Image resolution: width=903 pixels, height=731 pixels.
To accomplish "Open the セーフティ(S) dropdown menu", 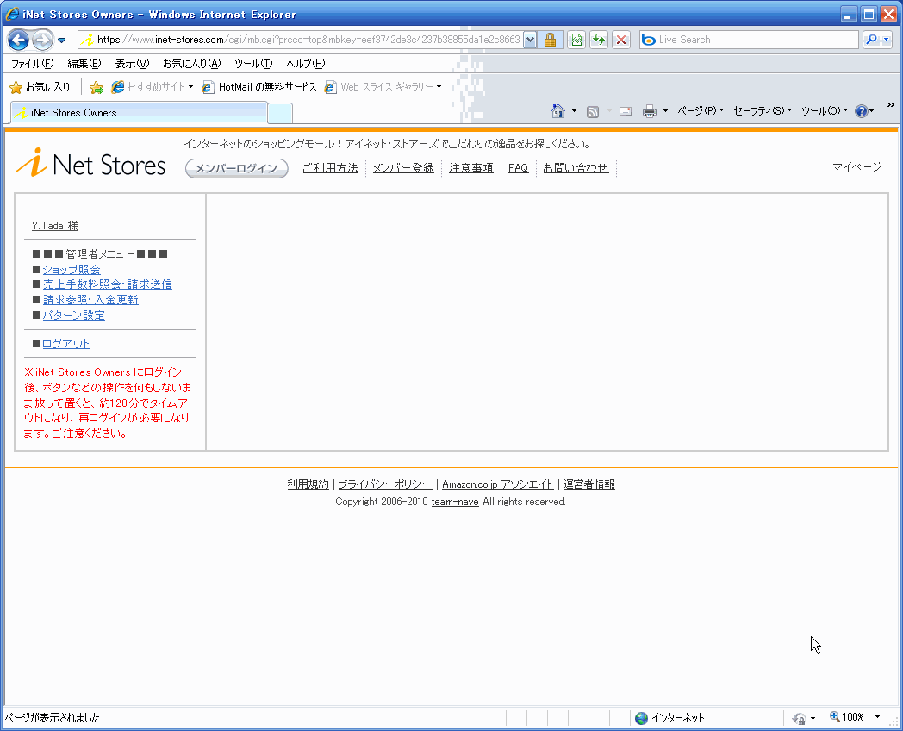I will pyautogui.click(x=762, y=111).
